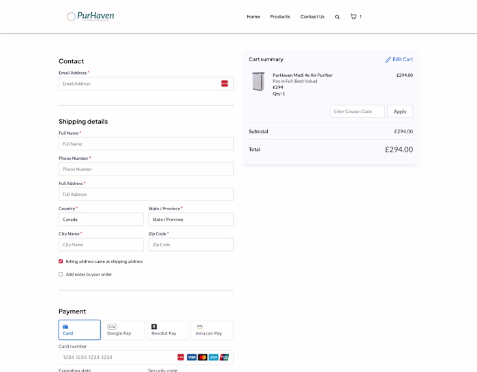Focus the Full Name input field
The width and height of the screenshot is (477, 372).
coord(146,143)
